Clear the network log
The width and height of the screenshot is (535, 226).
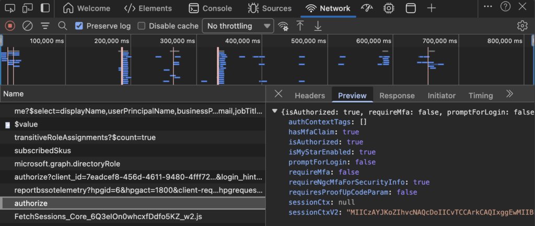click(x=28, y=26)
